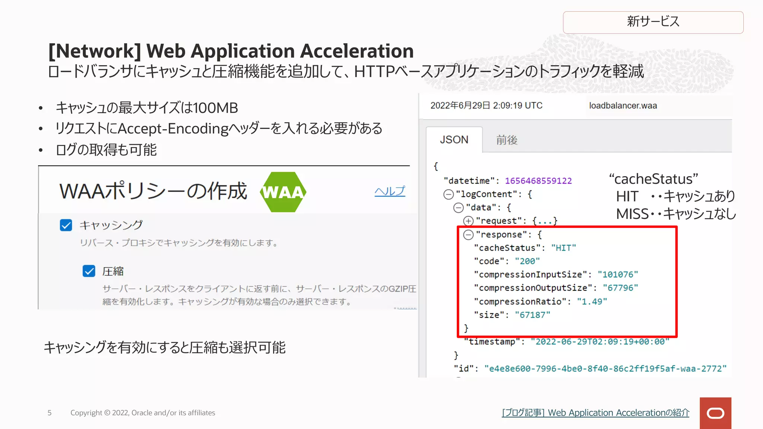Screen dimensions: 763x429
Task: Click the code value "200"
Action: [527, 261]
